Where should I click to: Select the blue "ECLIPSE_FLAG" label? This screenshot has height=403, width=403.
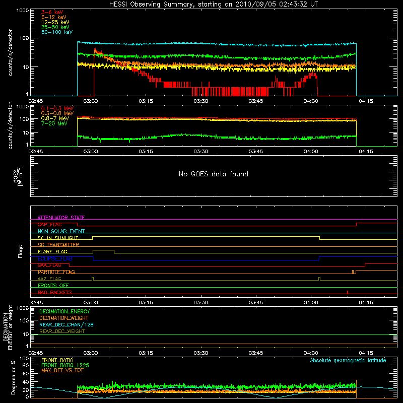55,258
